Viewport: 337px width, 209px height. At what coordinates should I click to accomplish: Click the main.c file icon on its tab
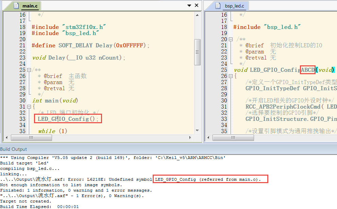[x=16, y=5]
